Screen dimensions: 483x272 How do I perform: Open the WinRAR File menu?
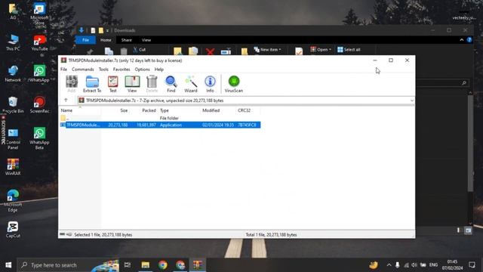click(x=63, y=70)
